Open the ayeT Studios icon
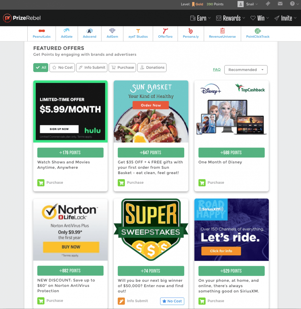Screen dimensions: 301x309 (138, 31)
